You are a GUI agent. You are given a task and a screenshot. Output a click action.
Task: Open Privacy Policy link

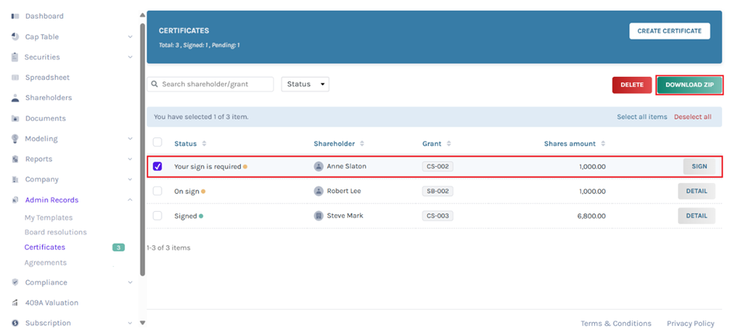click(690, 324)
